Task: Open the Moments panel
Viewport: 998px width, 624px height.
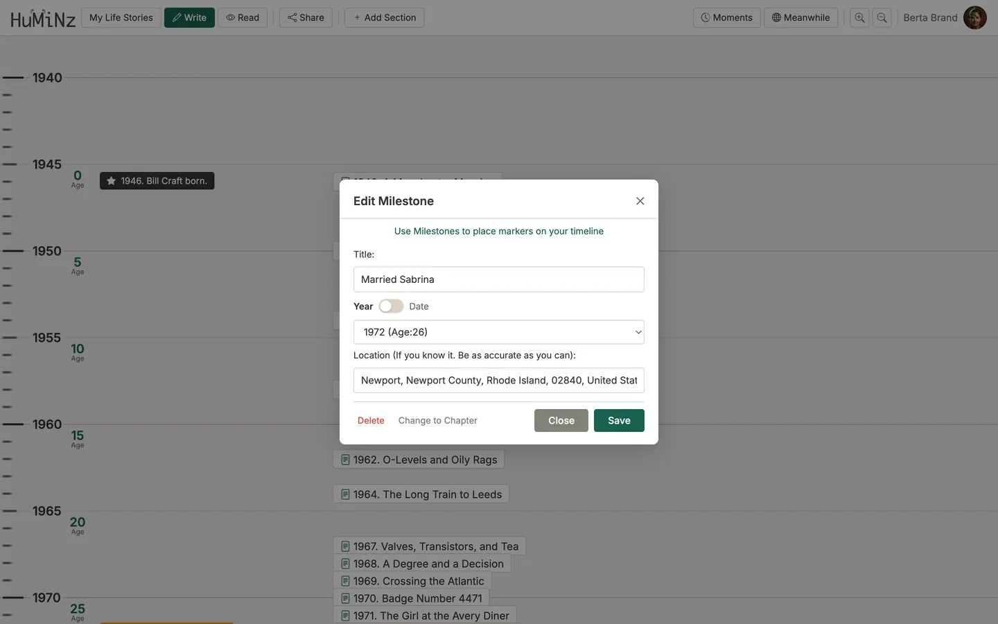Action: click(x=726, y=17)
